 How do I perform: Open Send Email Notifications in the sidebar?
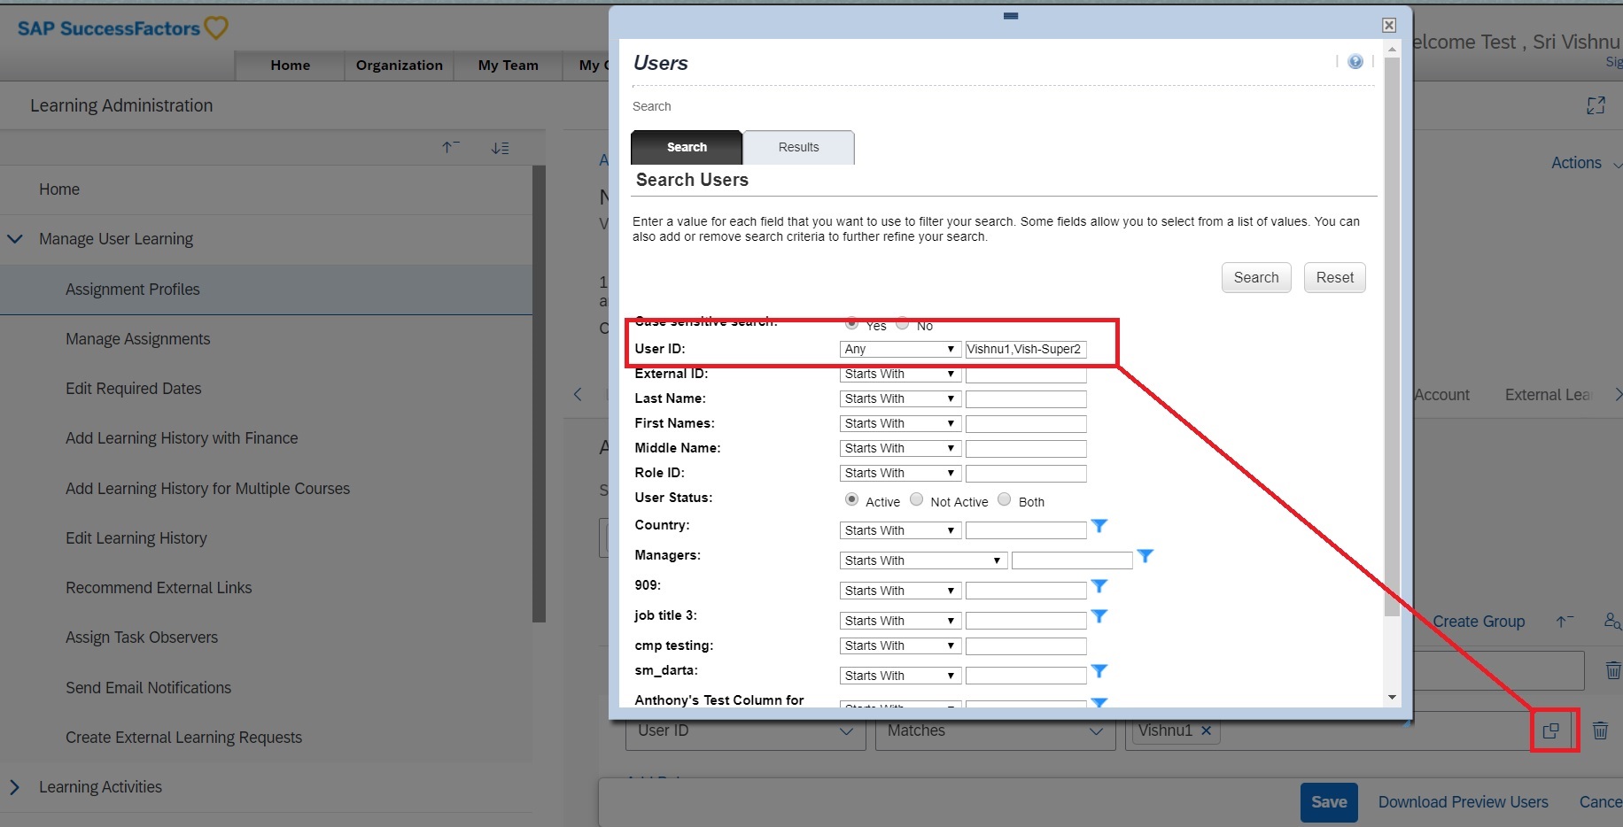click(148, 688)
